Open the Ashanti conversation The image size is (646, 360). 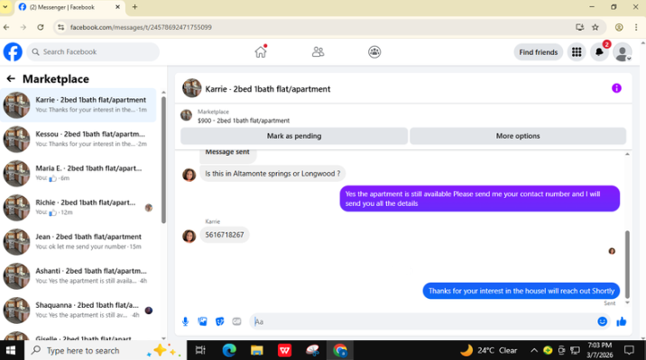point(78,275)
